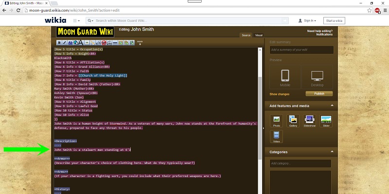Add a Slider from features panel
This screenshot has width=389, height=194.
(326, 121)
